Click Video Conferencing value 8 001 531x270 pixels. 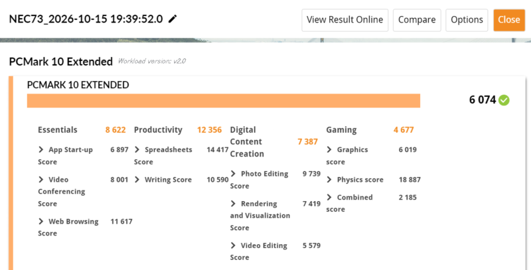[119, 179]
